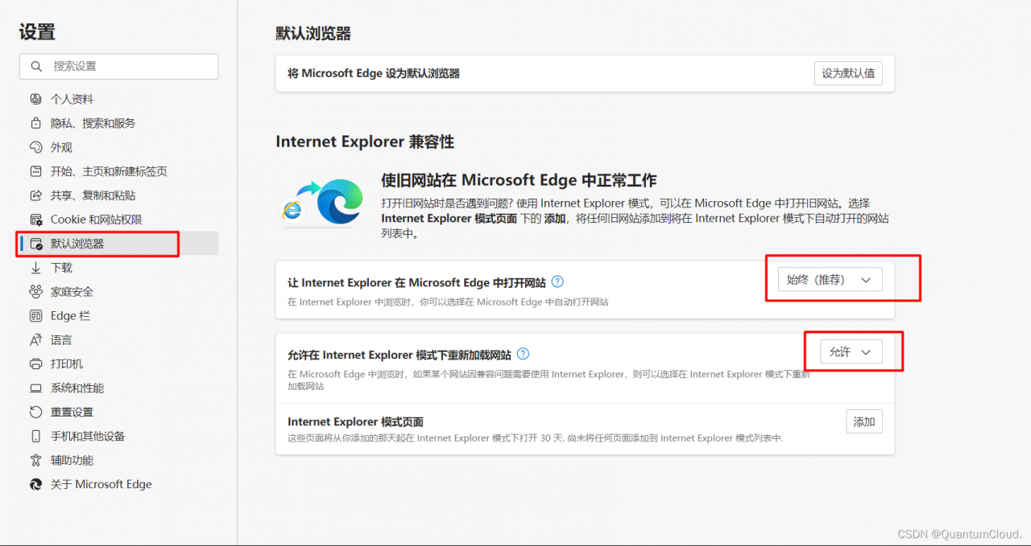
Task: Click help icon beside 允许在 Internet Explorer 模式下重新加载网站
Action: click(x=523, y=354)
